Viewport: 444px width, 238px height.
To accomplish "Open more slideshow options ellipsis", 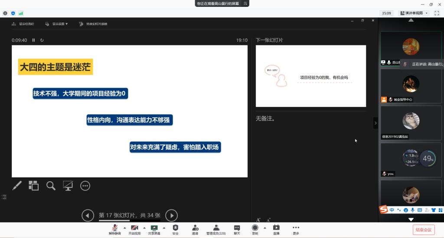I will click(85, 186).
